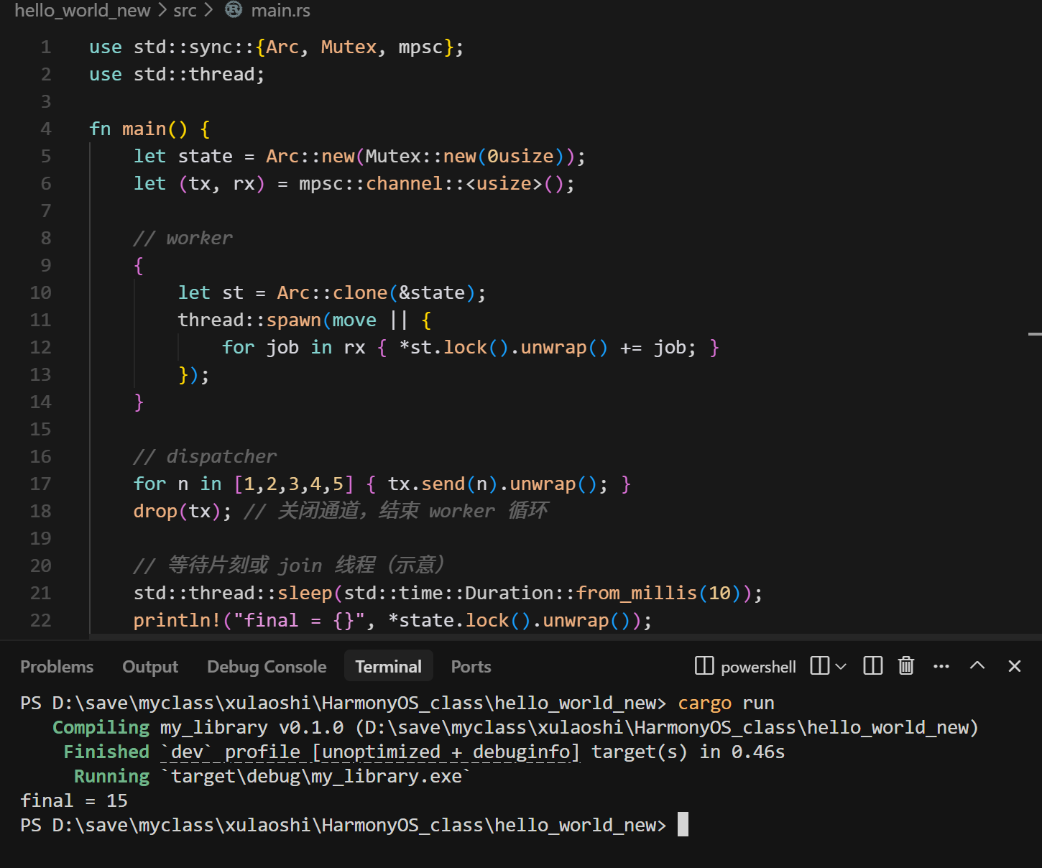Switch to the Output tab

[150, 667]
